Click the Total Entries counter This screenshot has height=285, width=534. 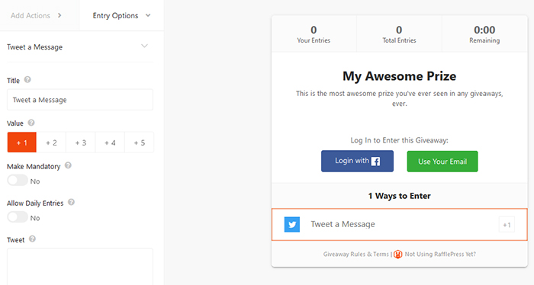[x=399, y=34]
